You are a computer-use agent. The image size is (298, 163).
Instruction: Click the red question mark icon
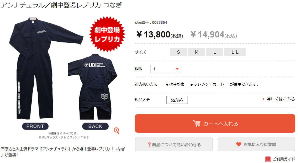[149, 145]
